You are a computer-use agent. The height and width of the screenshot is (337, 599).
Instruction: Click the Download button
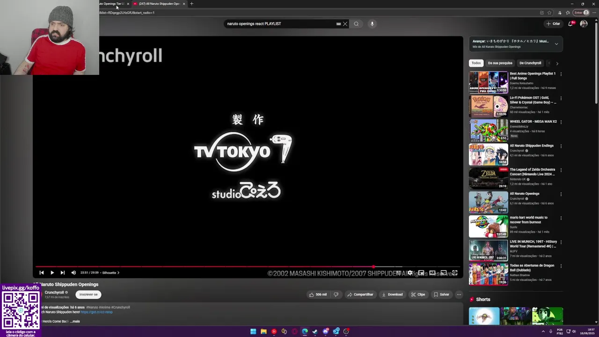[392, 294]
